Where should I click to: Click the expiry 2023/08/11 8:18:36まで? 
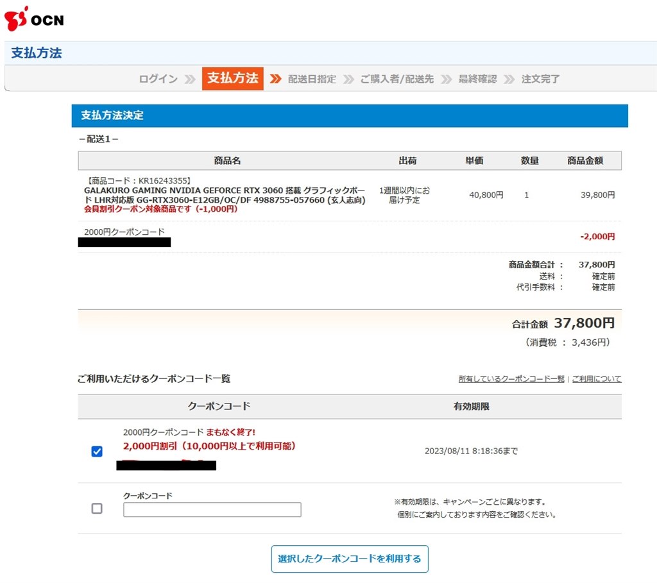[472, 451]
